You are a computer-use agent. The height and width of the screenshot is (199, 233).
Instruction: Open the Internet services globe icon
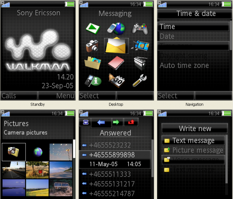[116, 29]
